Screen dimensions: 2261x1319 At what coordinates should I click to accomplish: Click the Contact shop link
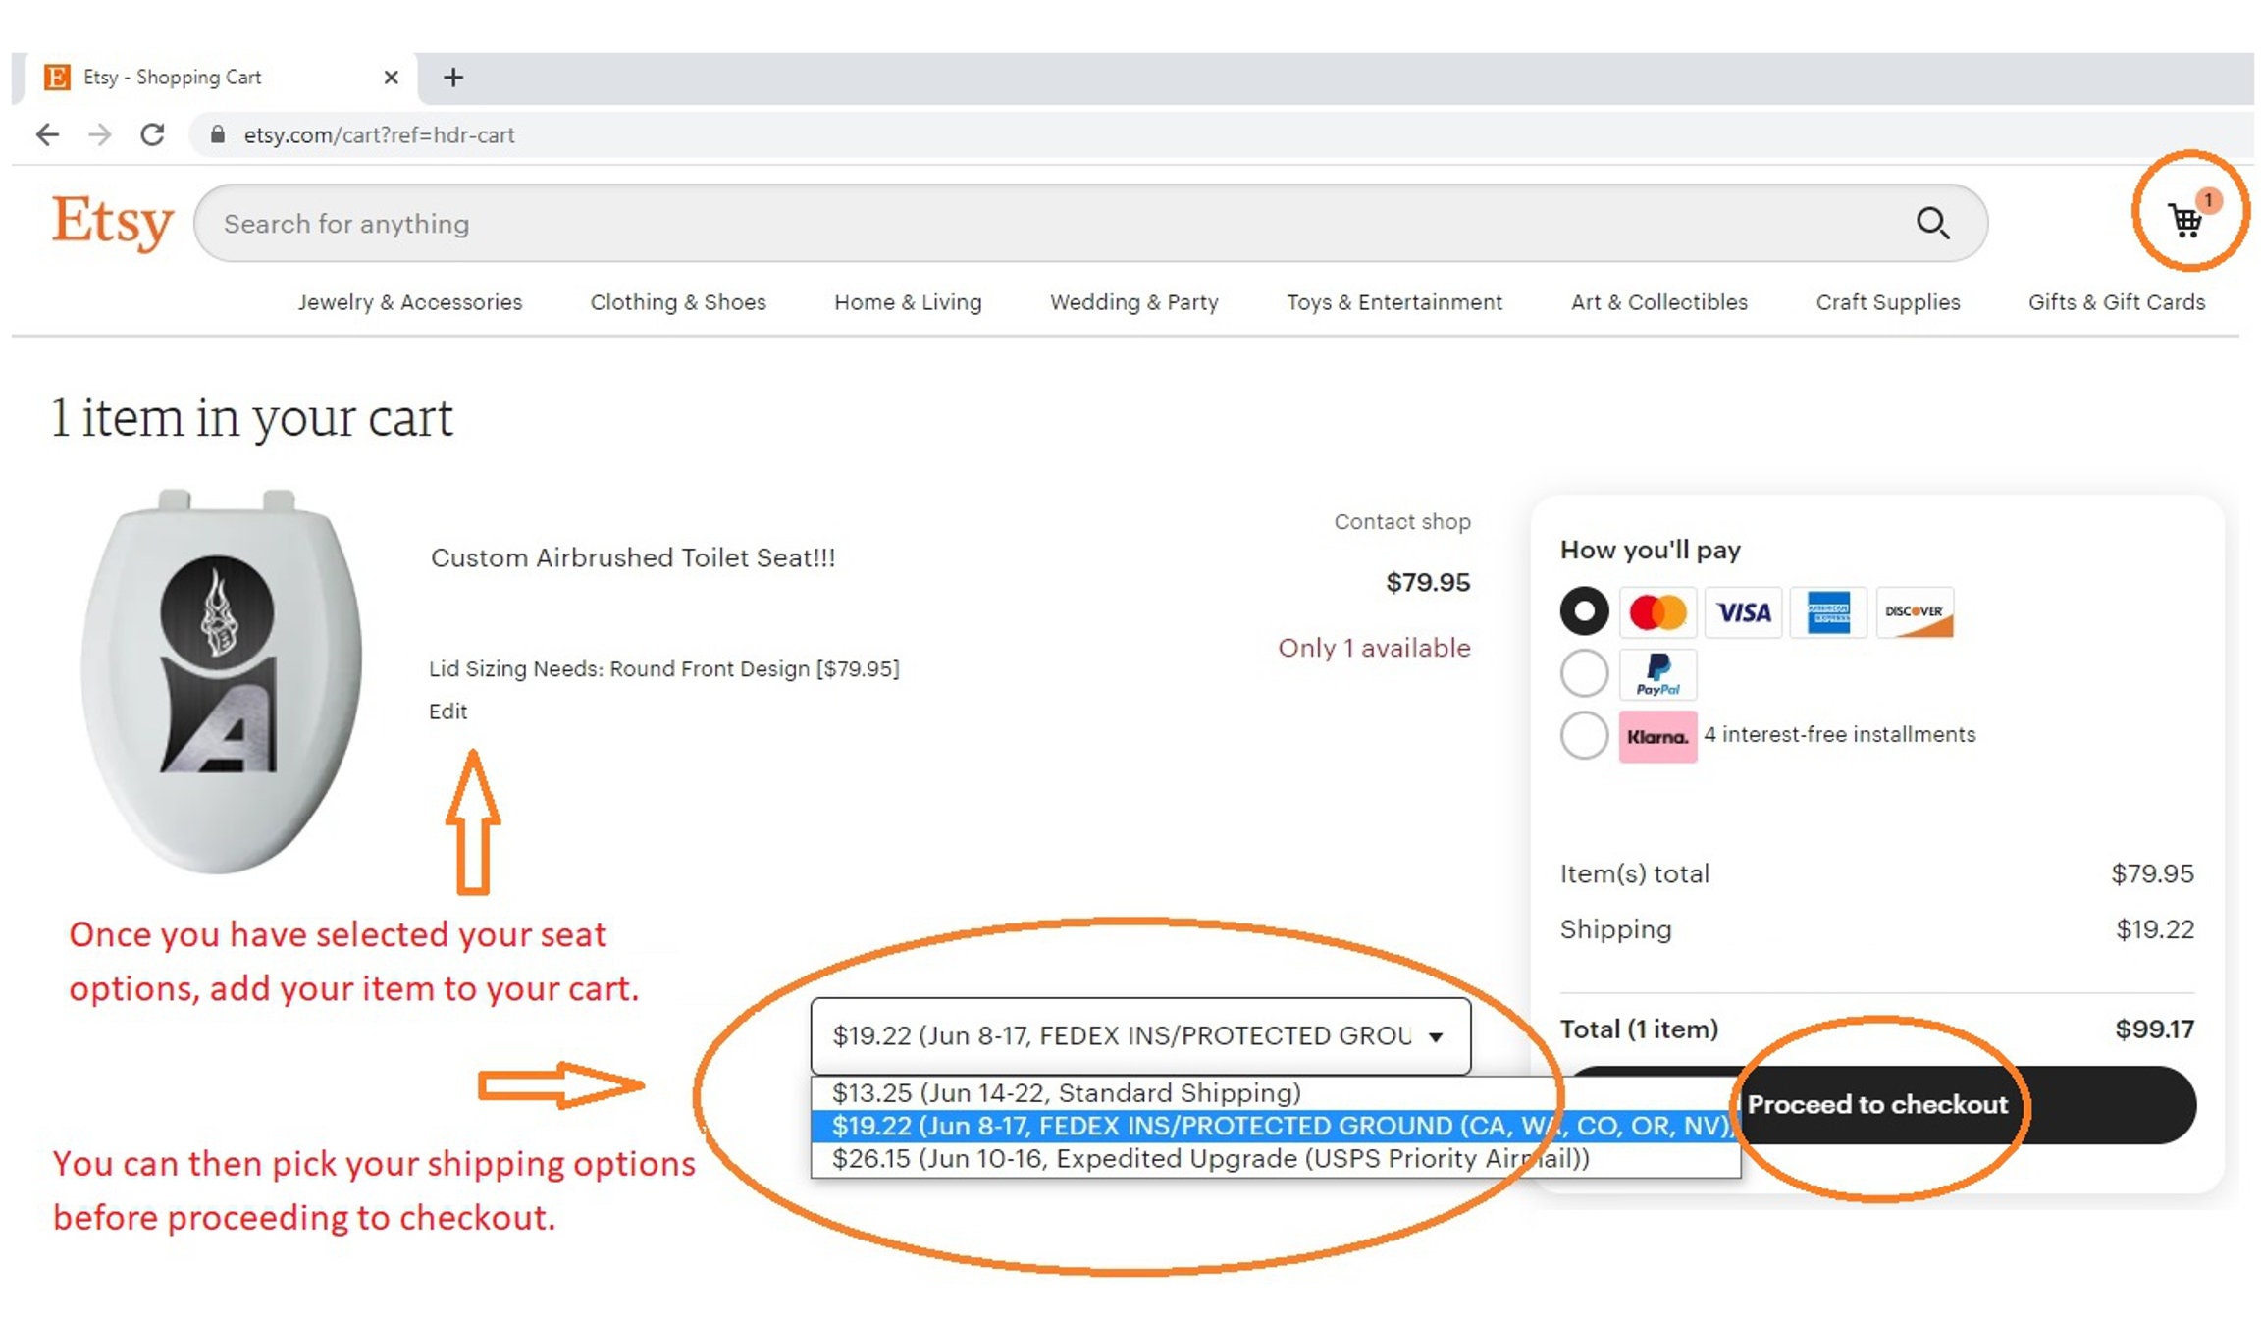1402,522
